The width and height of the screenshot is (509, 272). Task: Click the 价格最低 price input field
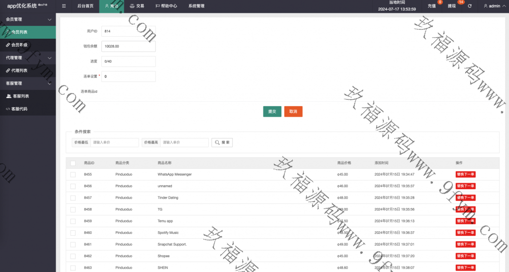[x=115, y=142]
